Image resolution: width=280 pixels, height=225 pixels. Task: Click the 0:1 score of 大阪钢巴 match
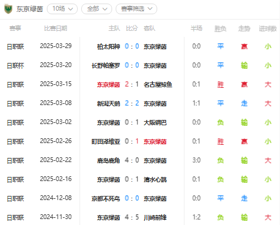132,122
